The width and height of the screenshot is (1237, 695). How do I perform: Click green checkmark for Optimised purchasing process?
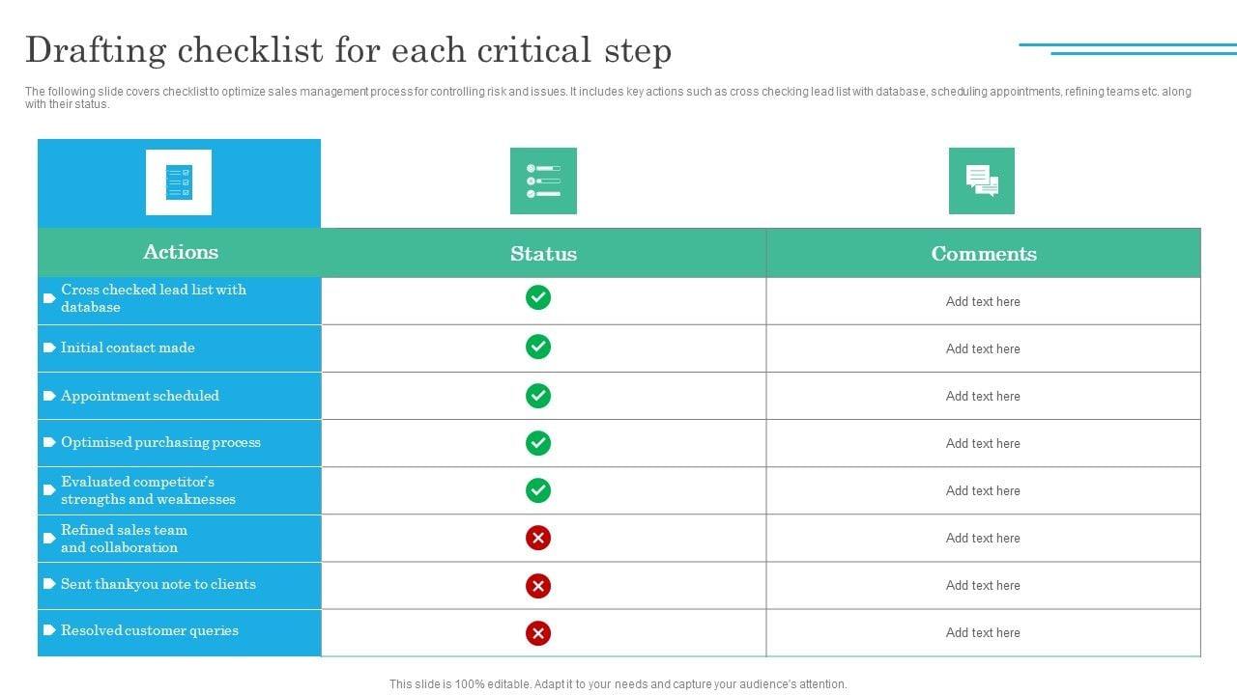[538, 443]
